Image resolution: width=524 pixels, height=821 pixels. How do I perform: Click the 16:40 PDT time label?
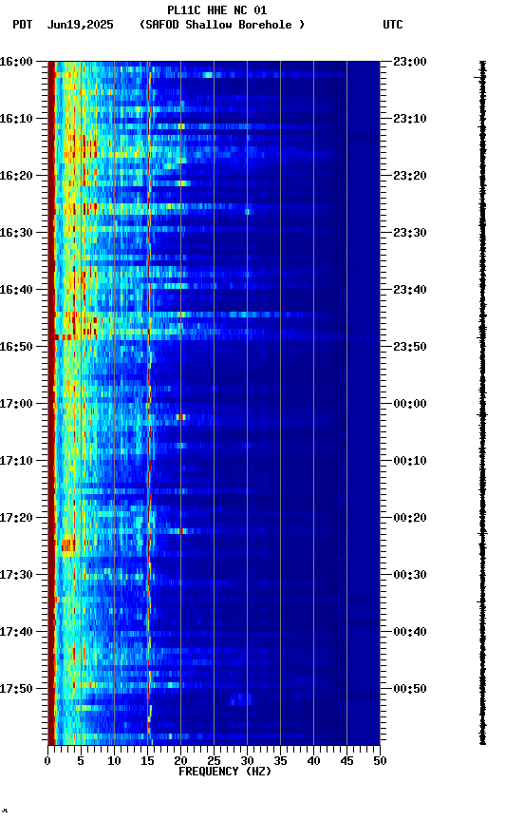(x=16, y=290)
